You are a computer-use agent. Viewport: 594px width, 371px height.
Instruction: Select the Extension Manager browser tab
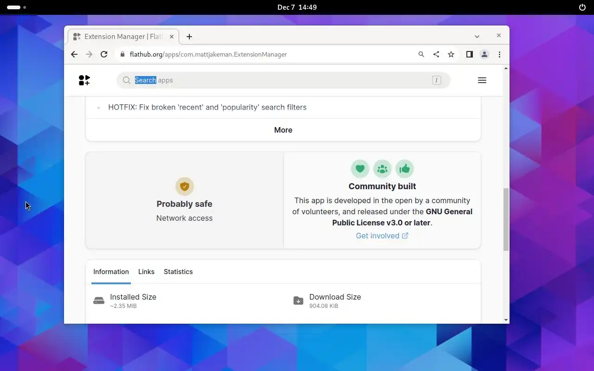click(123, 37)
